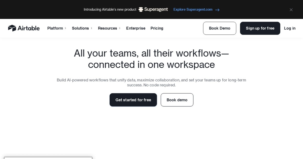Click the Resources chevron icon

tap(120, 28)
